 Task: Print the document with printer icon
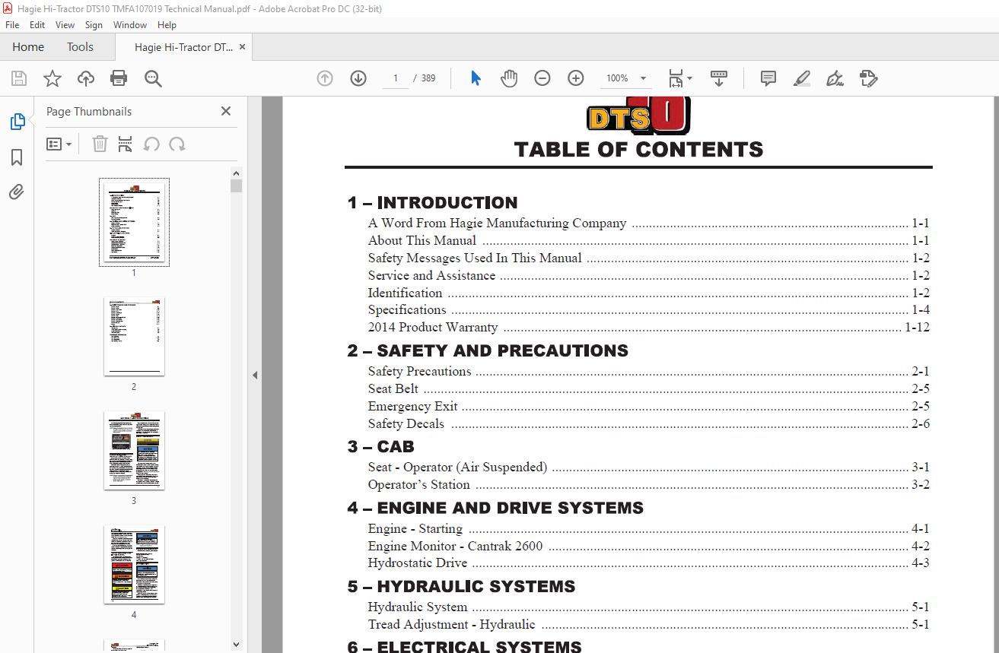[x=119, y=78]
